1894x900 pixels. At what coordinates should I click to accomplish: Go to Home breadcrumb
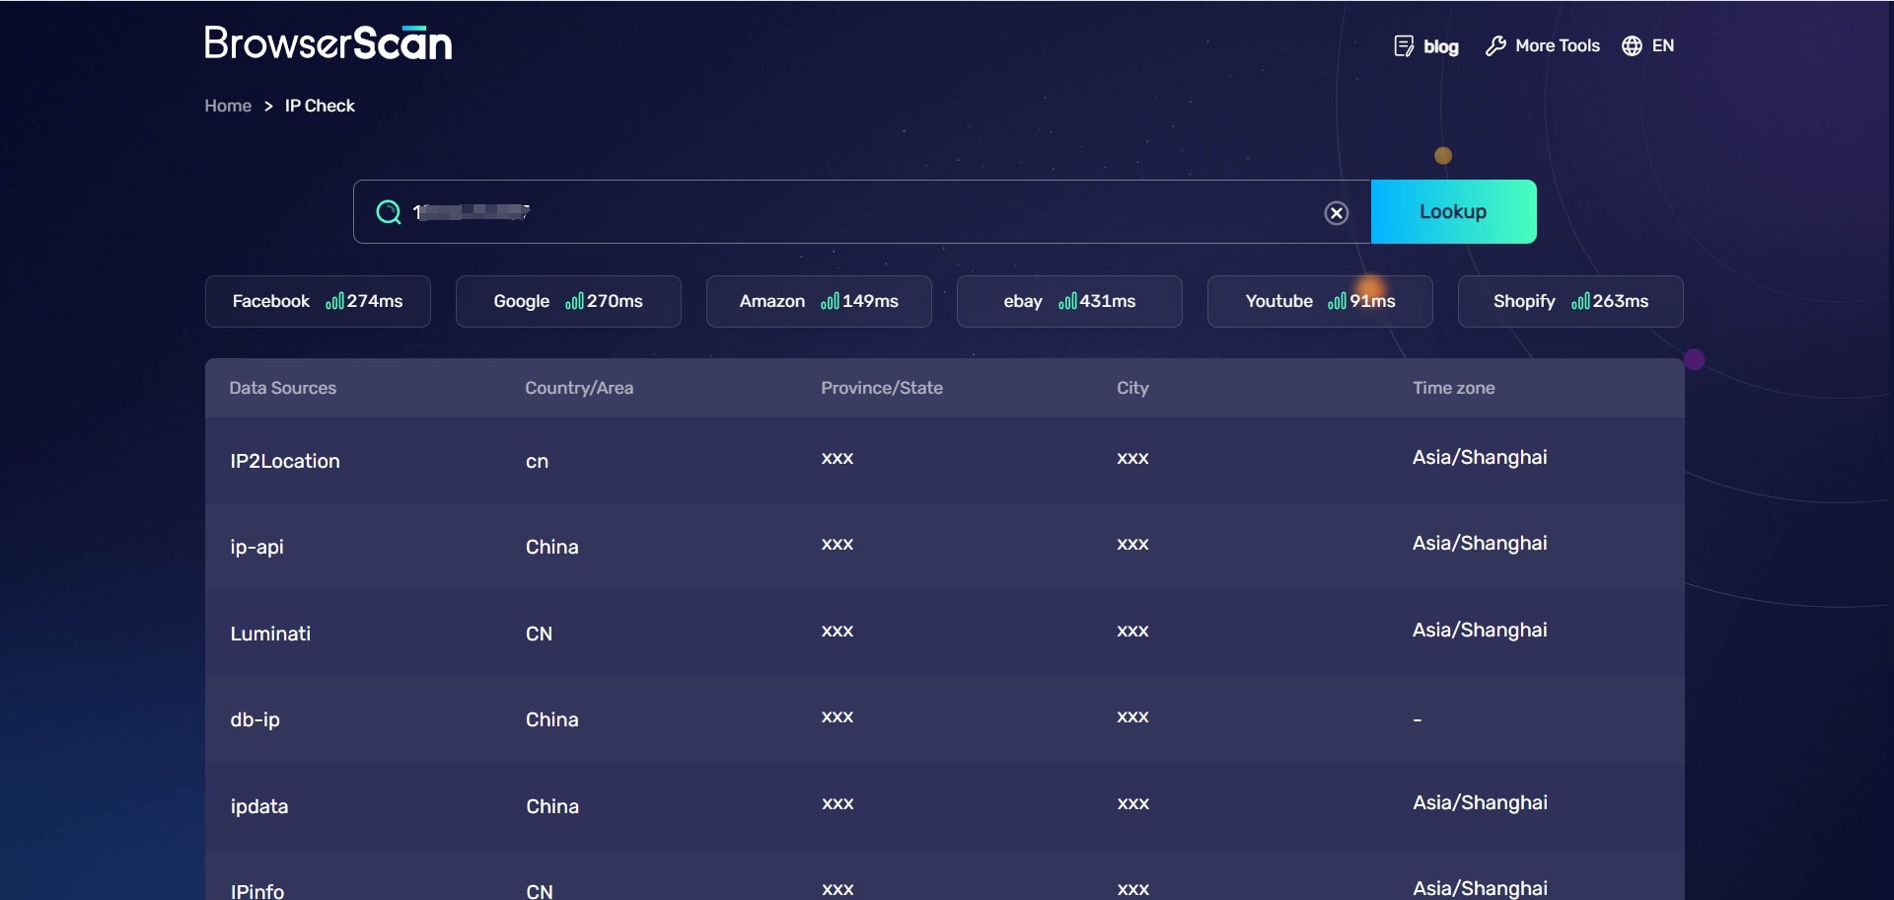tap(228, 106)
